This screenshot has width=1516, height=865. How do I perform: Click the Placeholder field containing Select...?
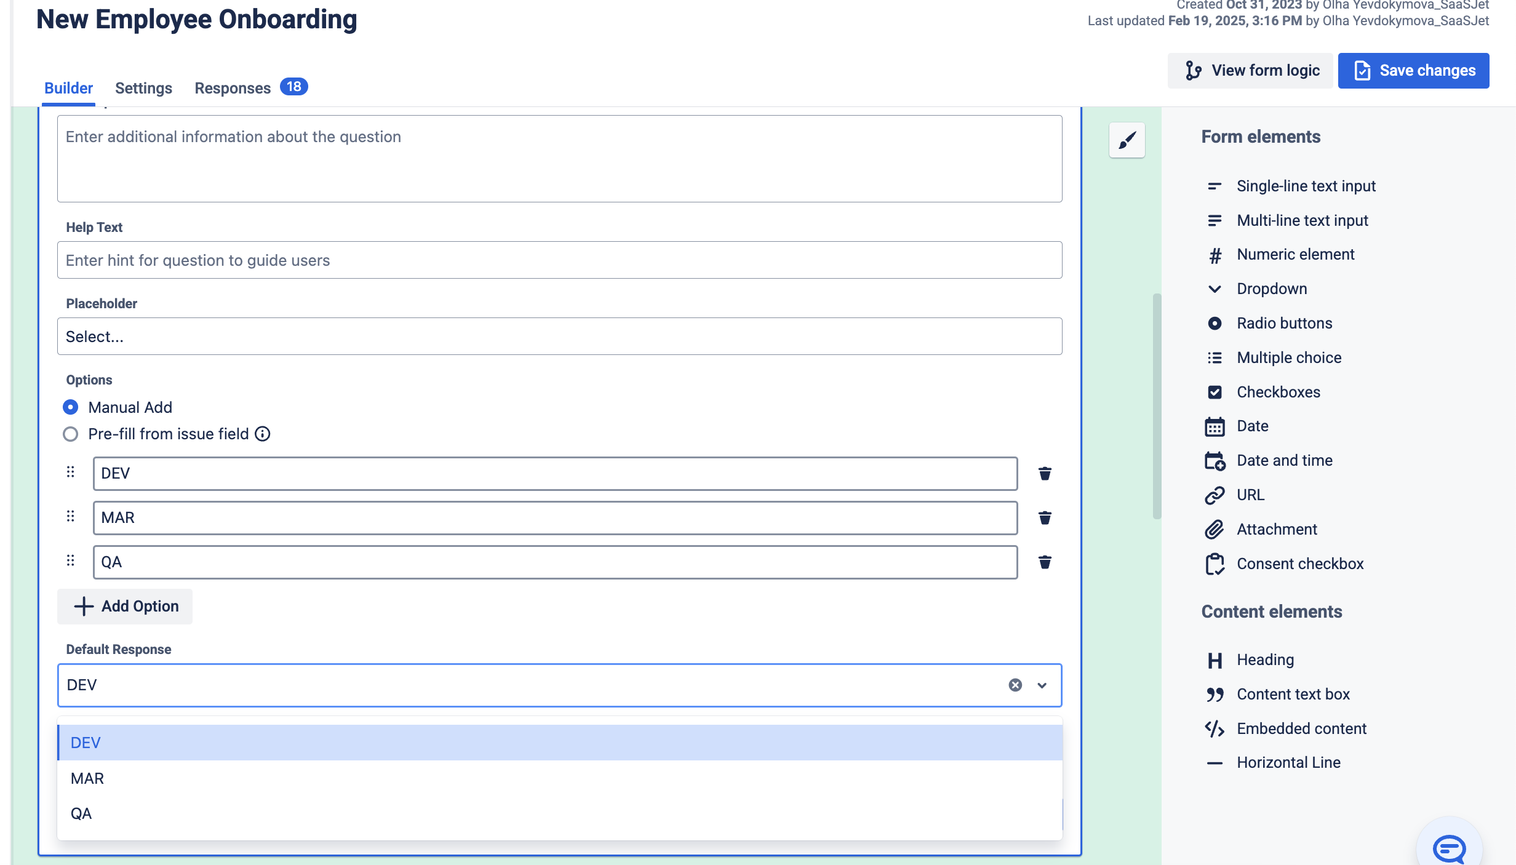tap(560, 337)
